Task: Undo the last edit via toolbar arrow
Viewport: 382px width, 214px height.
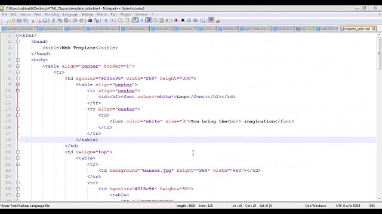Action: pos(75,21)
